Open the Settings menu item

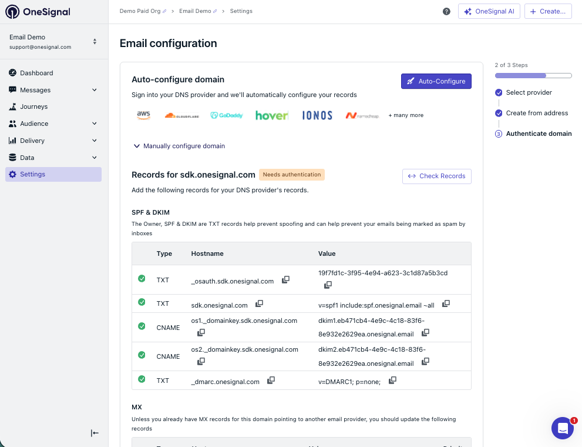click(x=53, y=174)
